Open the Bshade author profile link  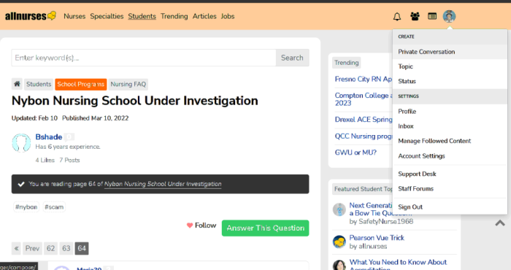click(49, 136)
